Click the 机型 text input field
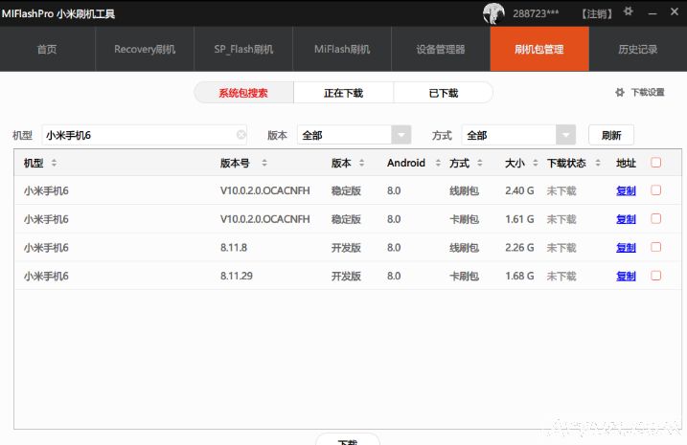This screenshot has height=445, width=687. (x=139, y=136)
